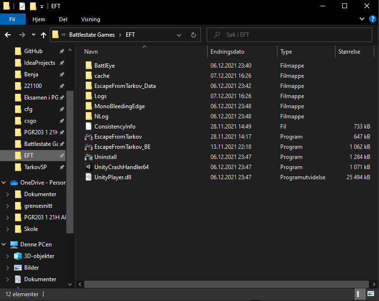Image resolution: width=379 pixels, height=301 pixels.
Task: Select the EFT quick access entry
Action: 33,156
